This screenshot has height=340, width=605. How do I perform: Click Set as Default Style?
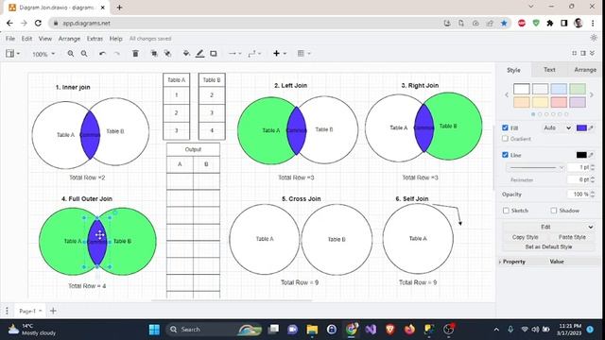pos(548,246)
